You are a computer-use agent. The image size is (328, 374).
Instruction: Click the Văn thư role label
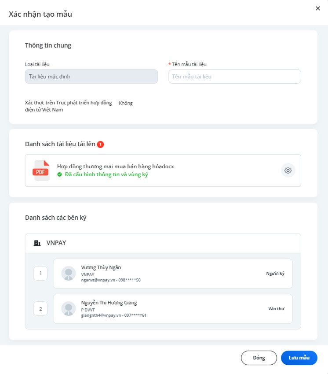click(277, 309)
